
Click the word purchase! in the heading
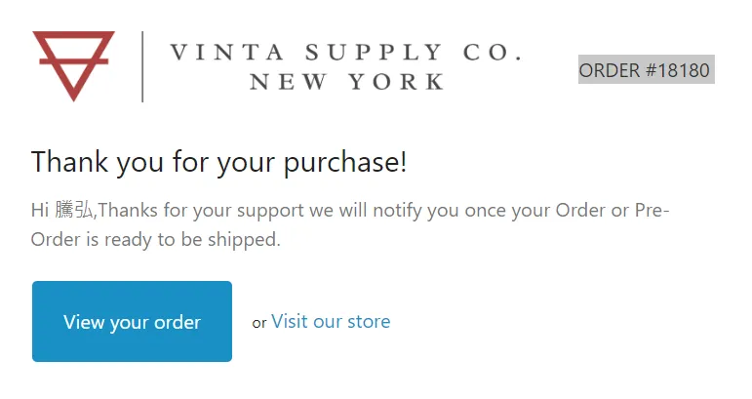point(345,163)
